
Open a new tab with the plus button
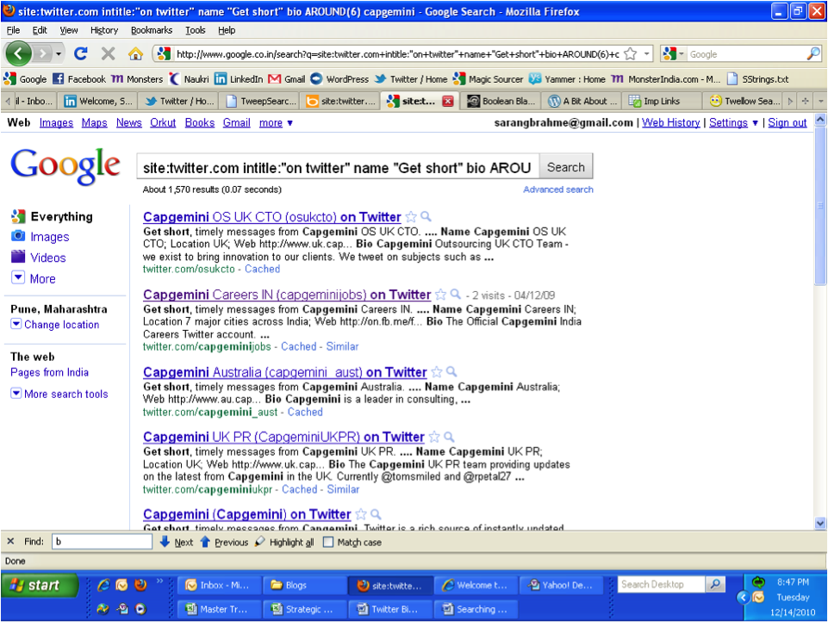pos(806,101)
